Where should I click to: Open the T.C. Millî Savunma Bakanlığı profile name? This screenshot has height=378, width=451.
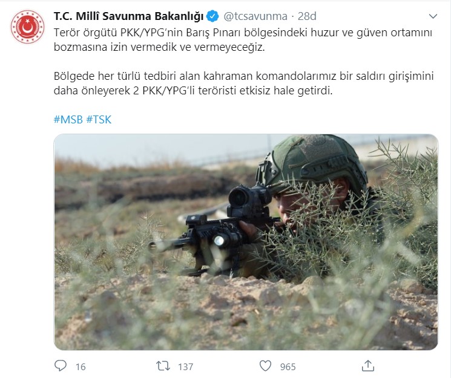pyautogui.click(x=128, y=16)
